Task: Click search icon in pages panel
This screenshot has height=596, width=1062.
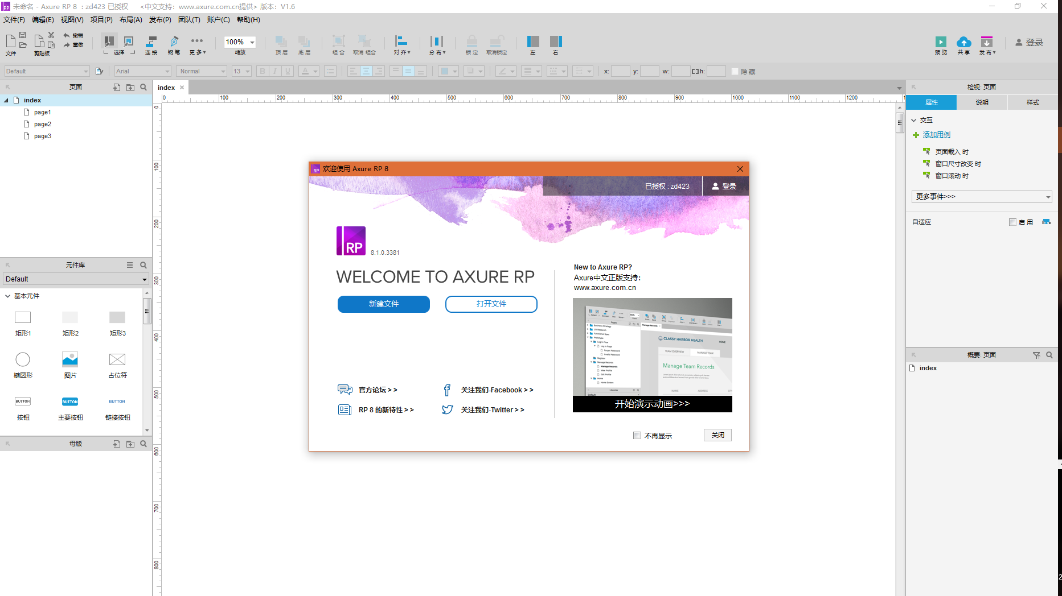Action: point(143,87)
